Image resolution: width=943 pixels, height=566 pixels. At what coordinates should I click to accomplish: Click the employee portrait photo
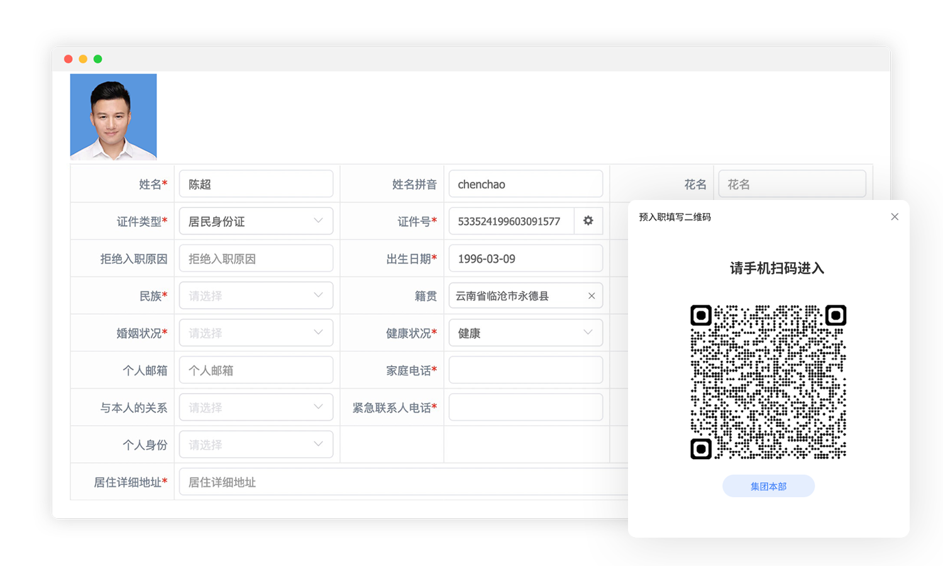click(113, 117)
